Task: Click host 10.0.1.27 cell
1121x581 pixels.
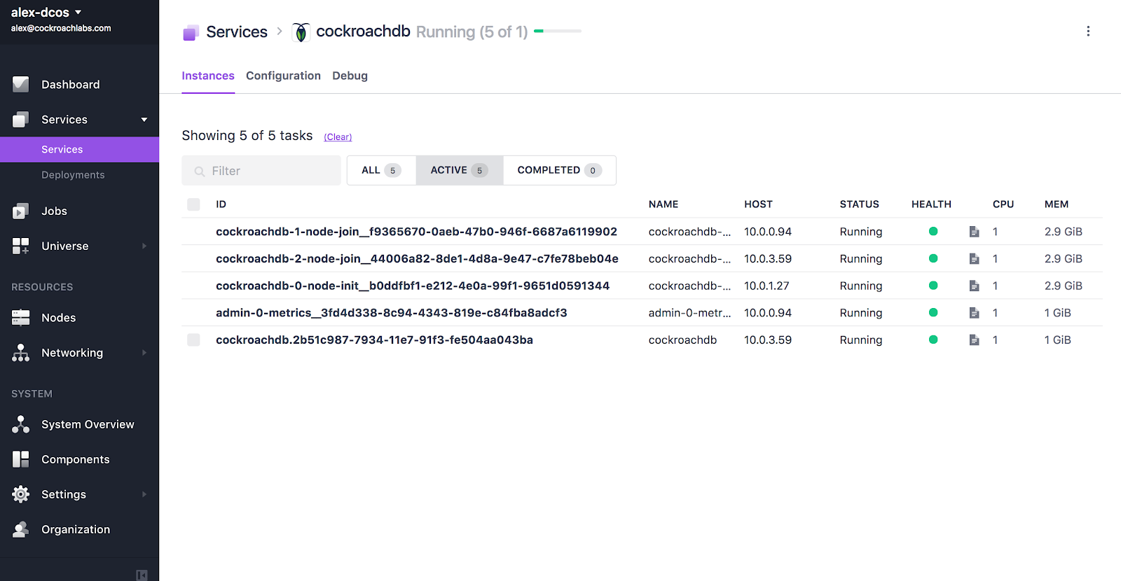Action: [766, 286]
